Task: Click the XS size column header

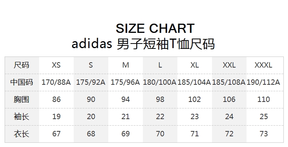Action: [x=56, y=65]
